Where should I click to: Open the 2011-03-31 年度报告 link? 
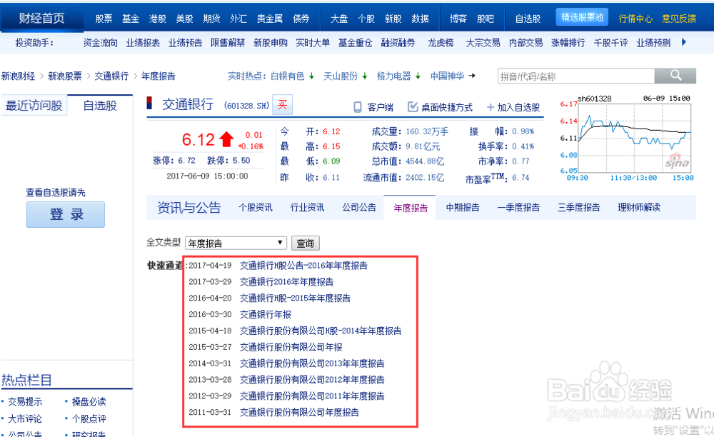[x=299, y=413]
